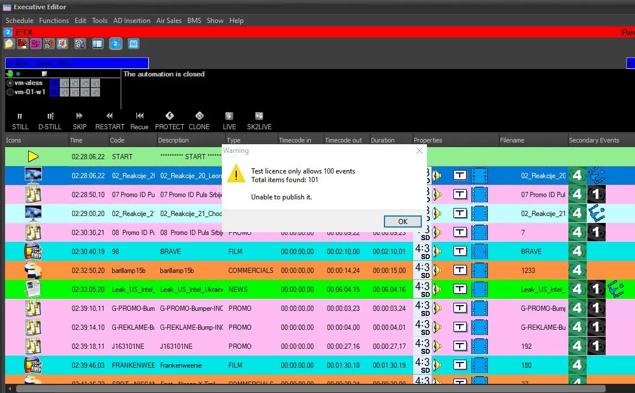This screenshot has height=393, width=635.
Task: Click the blue number 2 toolbar icon
Action: [116, 44]
